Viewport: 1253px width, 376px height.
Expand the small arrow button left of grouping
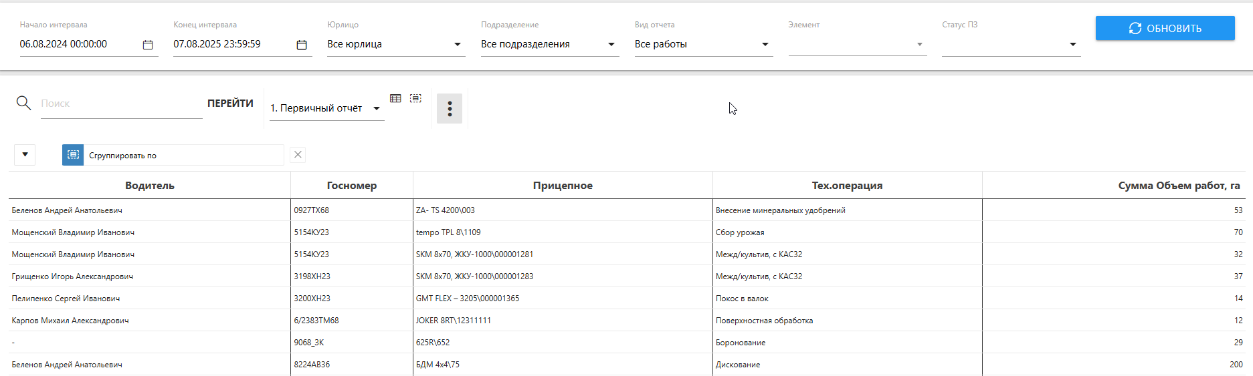(25, 155)
